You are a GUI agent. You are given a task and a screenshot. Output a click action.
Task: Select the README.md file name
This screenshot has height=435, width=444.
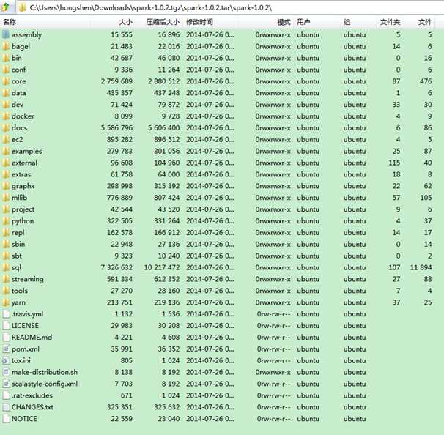pyautogui.click(x=32, y=337)
